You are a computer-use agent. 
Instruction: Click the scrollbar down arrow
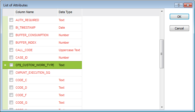[x=162, y=107]
